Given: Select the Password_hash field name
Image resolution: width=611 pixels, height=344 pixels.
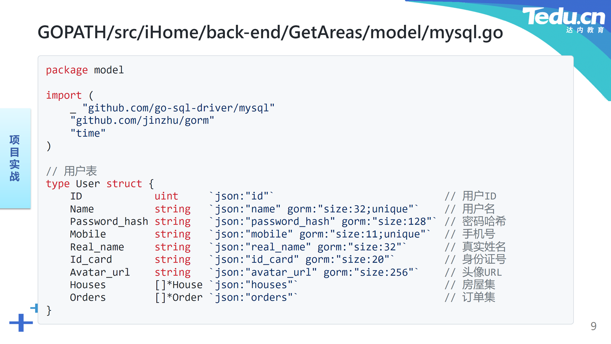Looking at the screenshot, I should 109,221.
